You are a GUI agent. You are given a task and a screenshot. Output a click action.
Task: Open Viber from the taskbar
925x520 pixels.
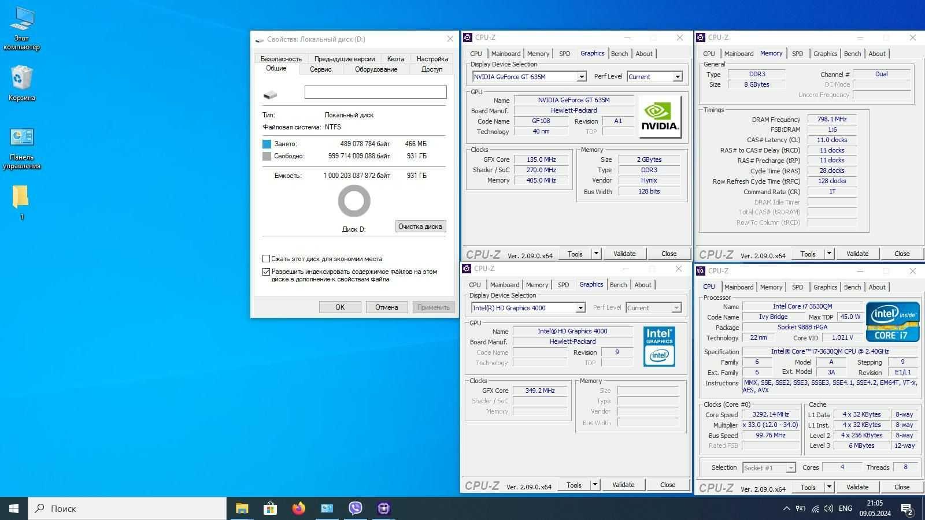pyautogui.click(x=355, y=508)
